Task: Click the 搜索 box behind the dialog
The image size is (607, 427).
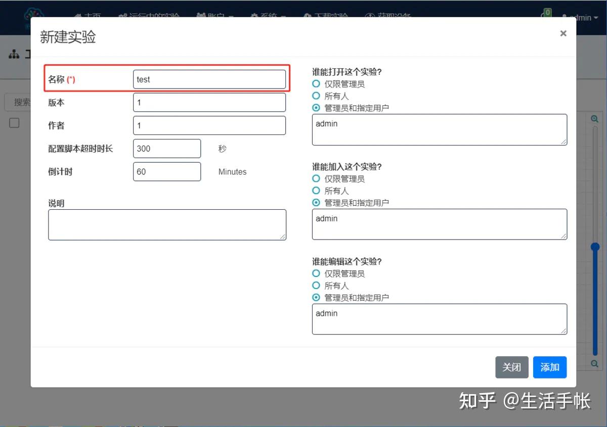Action: pos(18,102)
